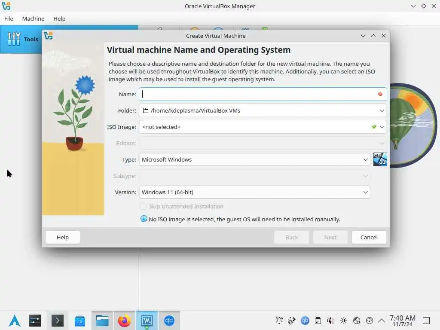440x330 pixels.
Task: Open the Type dropdown showing Microsoft Windows
Action: [x=254, y=160]
